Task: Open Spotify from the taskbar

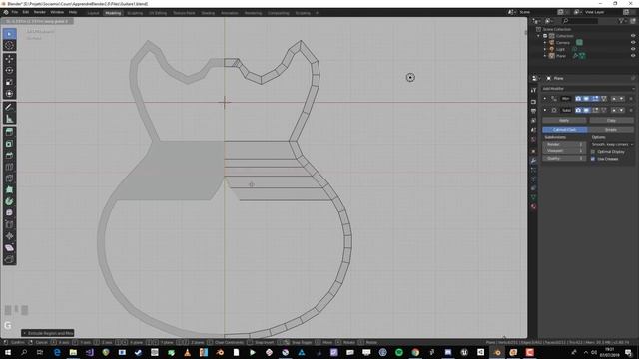Action: click(399, 352)
